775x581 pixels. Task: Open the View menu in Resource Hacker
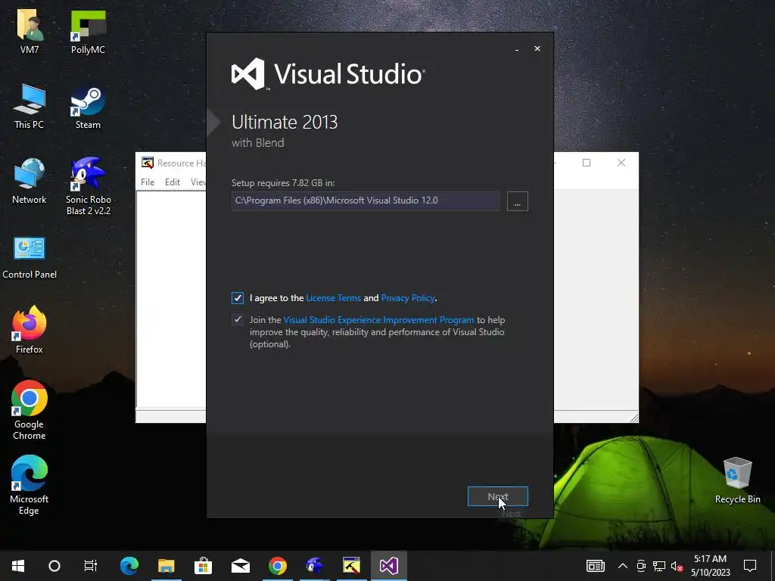point(198,182)
